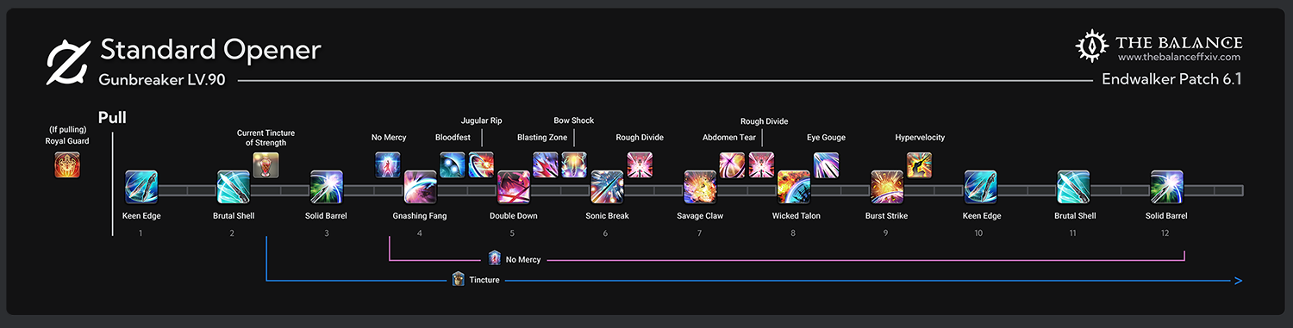Select the last Solid Barrel icon at GCD 12

(x=1167, y=187)
